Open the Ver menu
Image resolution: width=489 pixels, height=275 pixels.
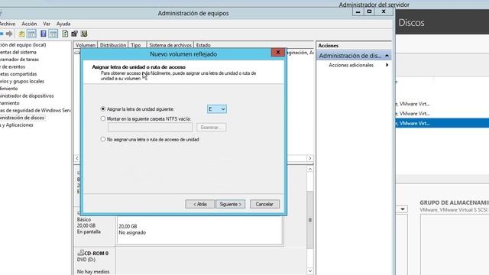[x=47, y=24]
